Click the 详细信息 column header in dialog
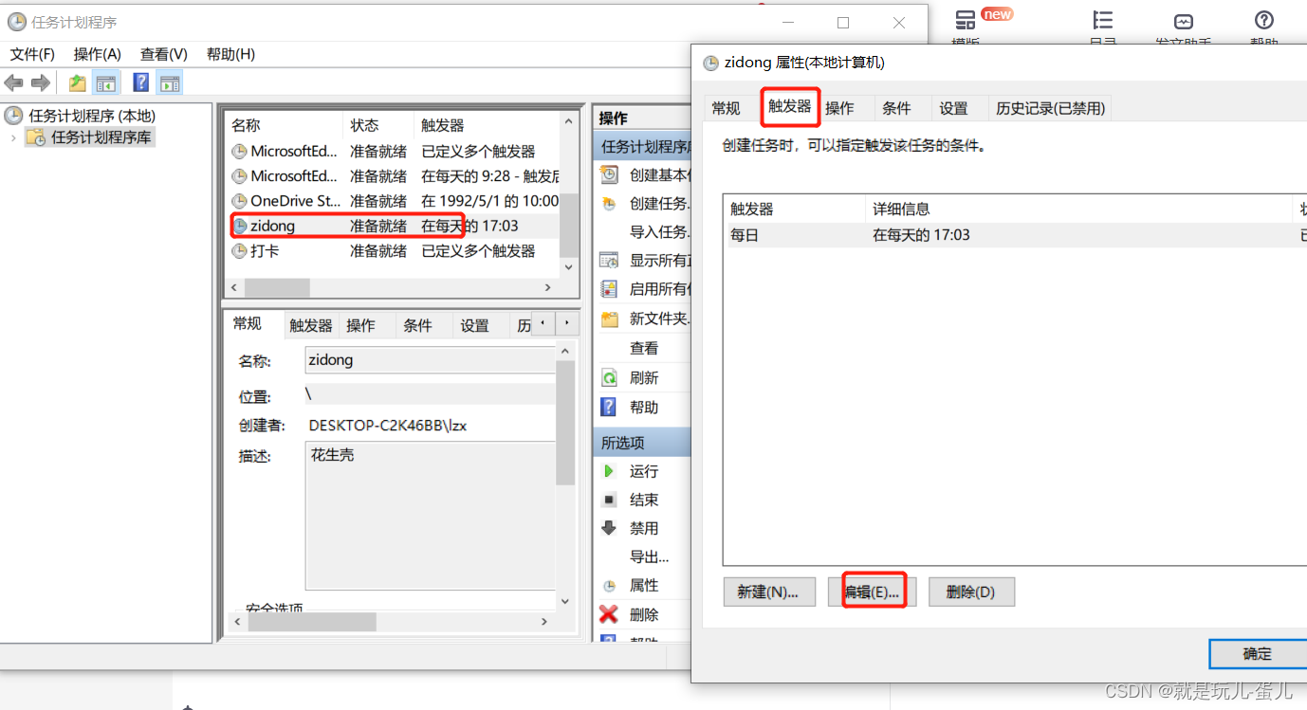Image resolution: width=1307 pixels, height=710 pixels. point(1080,209)
